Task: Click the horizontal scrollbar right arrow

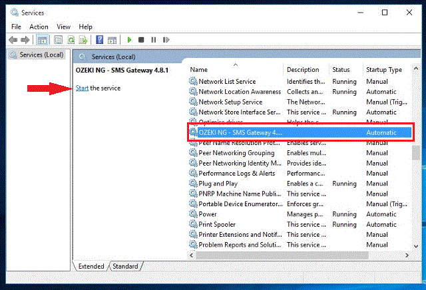Action: (x=407, y=255)
